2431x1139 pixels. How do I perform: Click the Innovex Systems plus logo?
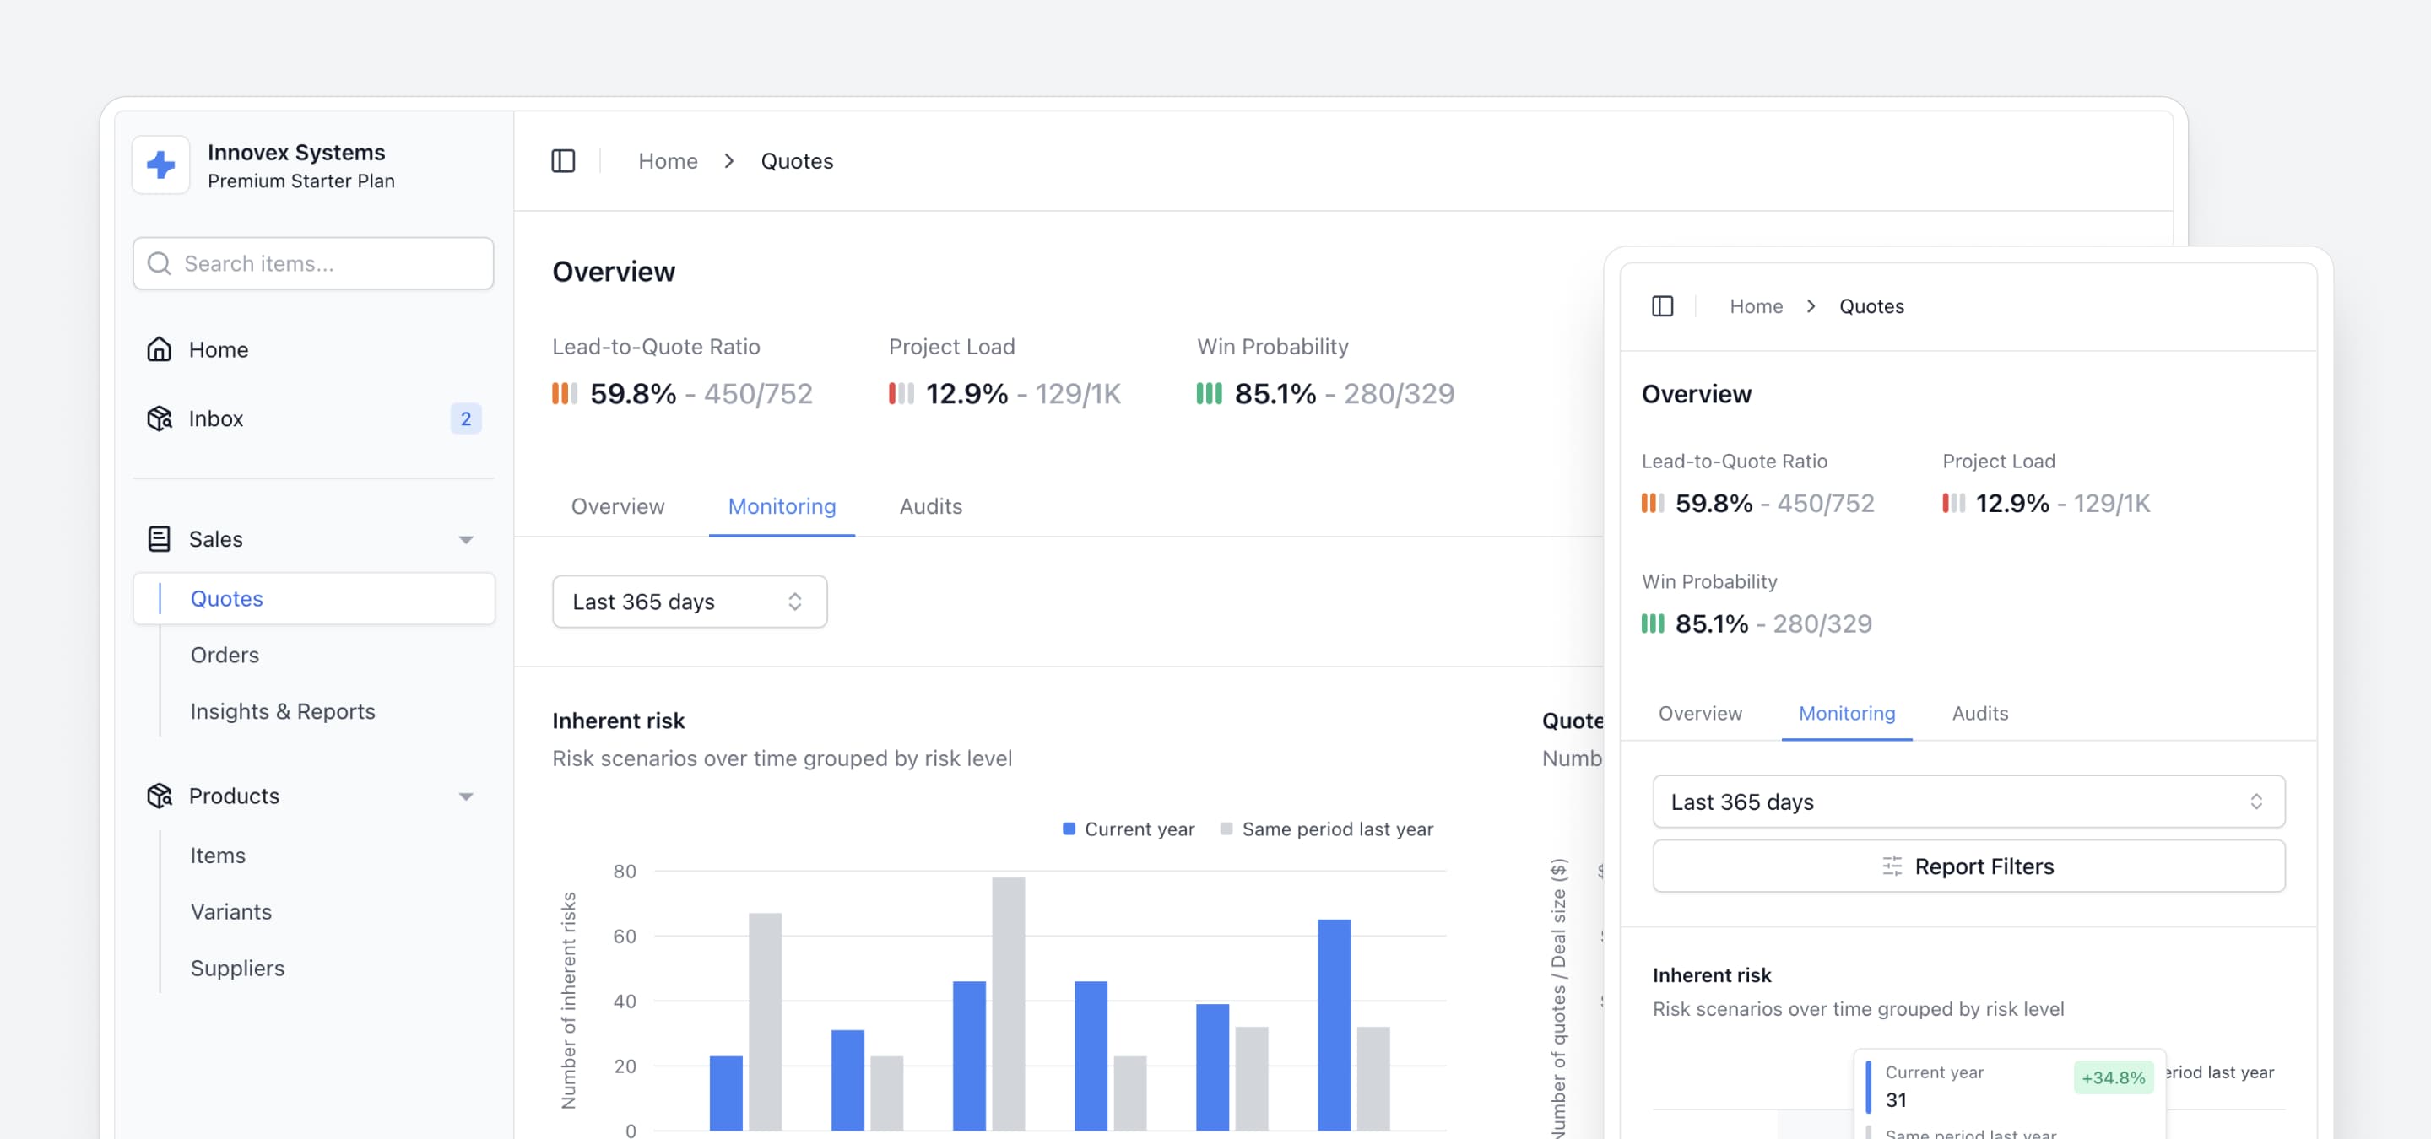pyautogui.click(x=160, y=164)
